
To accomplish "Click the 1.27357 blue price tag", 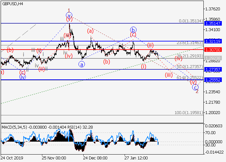I will click(214, 69).
